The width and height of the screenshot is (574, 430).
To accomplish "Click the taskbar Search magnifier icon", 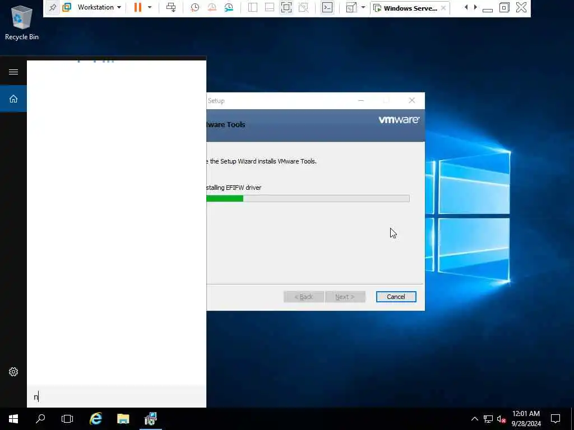I will click(x=40, y=419).
